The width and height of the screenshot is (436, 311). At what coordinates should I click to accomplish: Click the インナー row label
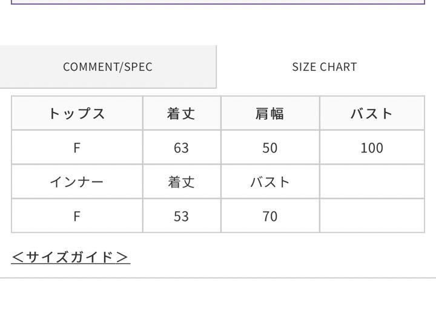coord(77,182)
